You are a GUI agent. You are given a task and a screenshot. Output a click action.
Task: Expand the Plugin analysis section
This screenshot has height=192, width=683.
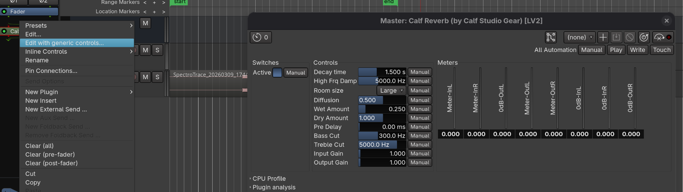274,187
